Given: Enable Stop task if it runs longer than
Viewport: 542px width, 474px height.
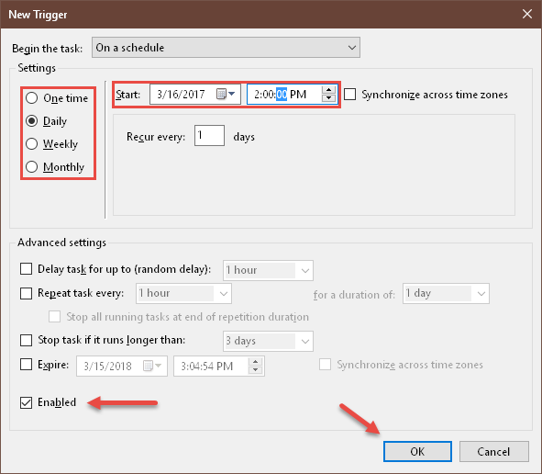Looking at the screenshot, I should [x=26, y=340].
